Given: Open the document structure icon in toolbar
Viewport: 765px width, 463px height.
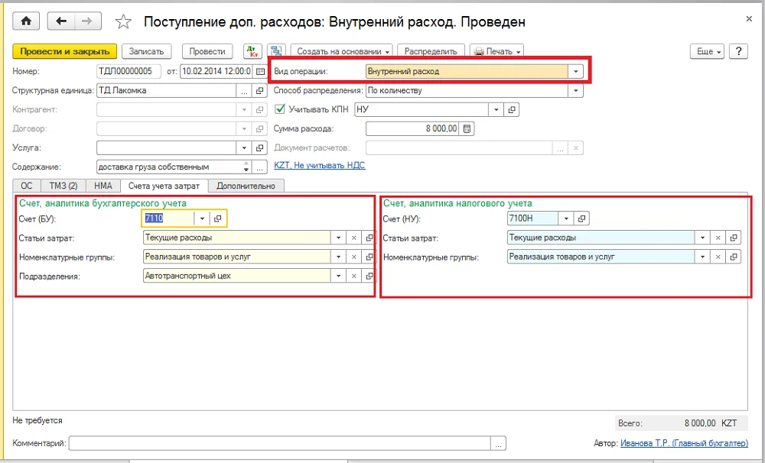Looking at the screenshot, I should tap(277, 51).
